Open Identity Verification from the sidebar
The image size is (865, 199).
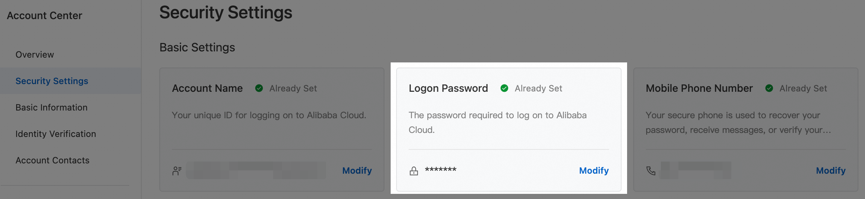point(55,134)
